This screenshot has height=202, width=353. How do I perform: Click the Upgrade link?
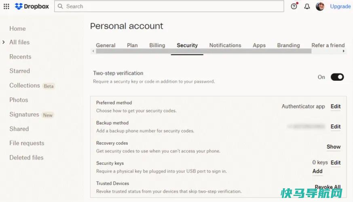340,6
